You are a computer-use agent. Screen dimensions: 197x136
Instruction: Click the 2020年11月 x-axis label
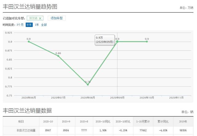pyautogui.click(x=176, y=98)
